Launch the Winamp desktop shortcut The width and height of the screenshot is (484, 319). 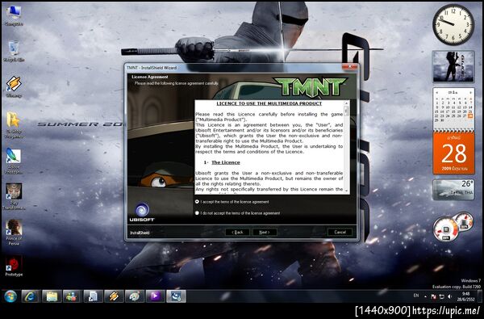tap(14, 86)
